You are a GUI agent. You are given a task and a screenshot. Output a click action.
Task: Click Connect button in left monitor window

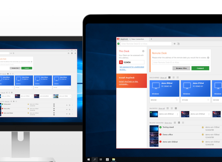(27, 68)
